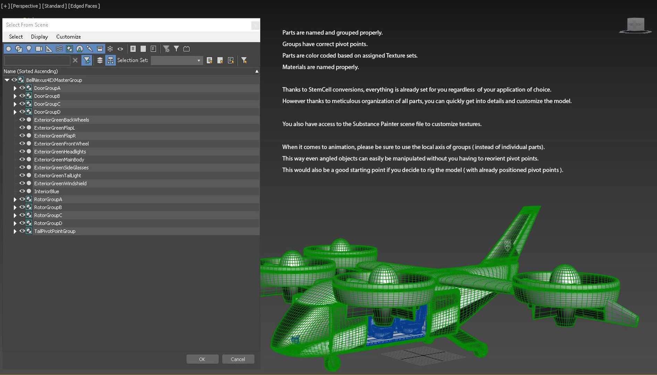
Task: Click the Selection Filter funnel-with-arrow toggle
Action: pyautogui.click(x=87, y=60)
